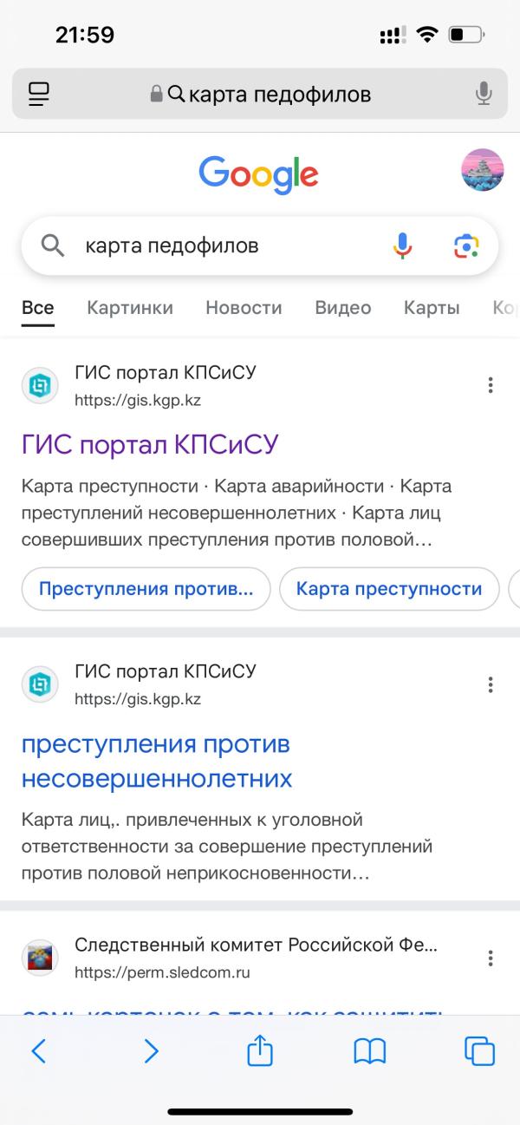Open options menu for sledcom.ru result
The image size is (520, 1125).
491,958
